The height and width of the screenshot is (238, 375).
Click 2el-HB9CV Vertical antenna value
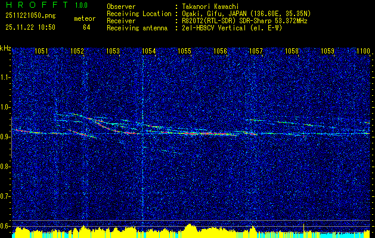tap(232, 28)
